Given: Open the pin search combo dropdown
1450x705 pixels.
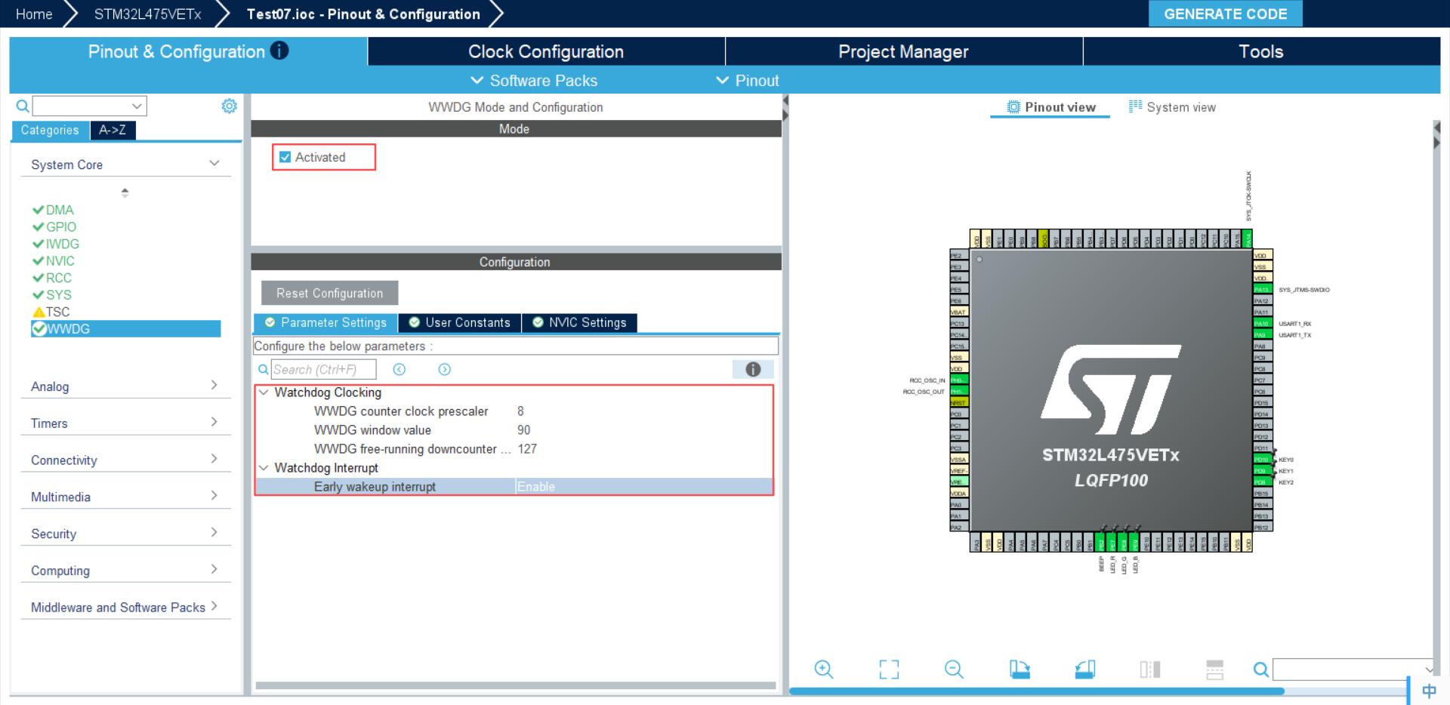Looking at the screenshot, I should coord(1428,670).
